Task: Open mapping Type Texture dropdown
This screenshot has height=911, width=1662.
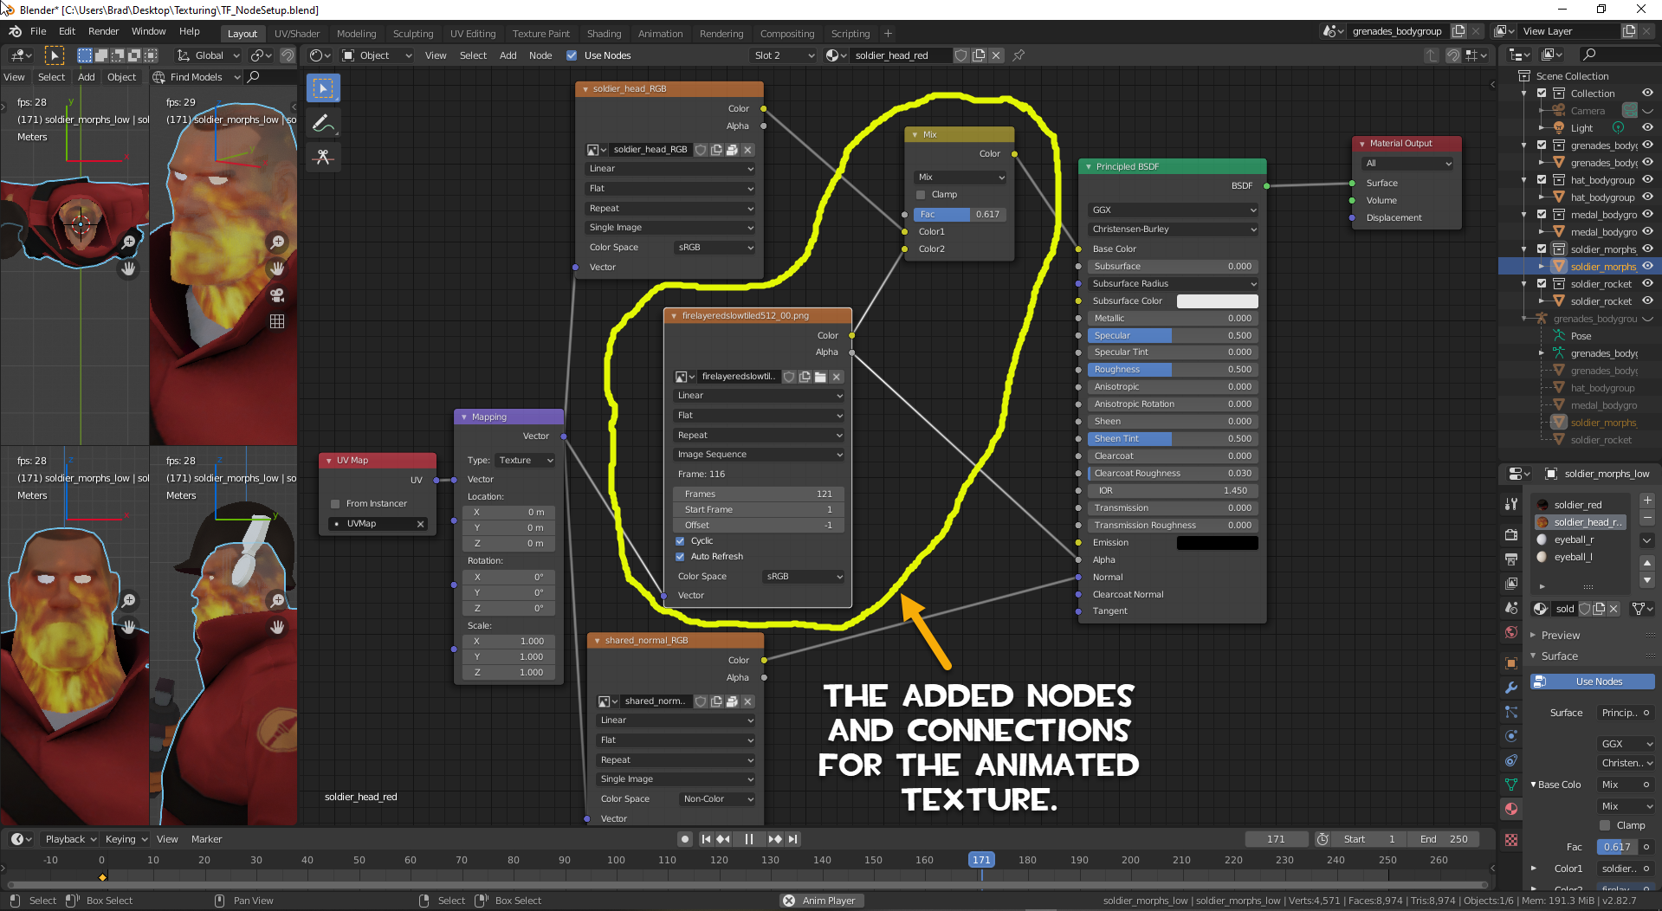Action: point(526,461)
